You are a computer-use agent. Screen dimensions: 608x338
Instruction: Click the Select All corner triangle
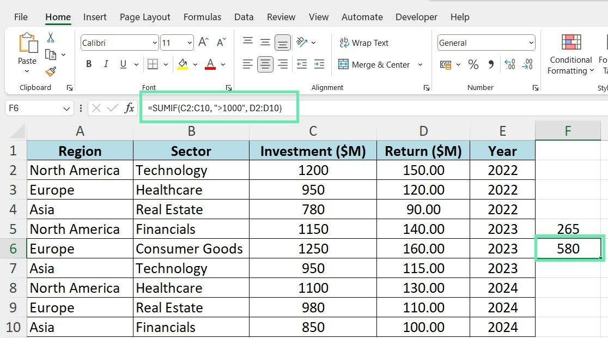click(x=18, y=131)
